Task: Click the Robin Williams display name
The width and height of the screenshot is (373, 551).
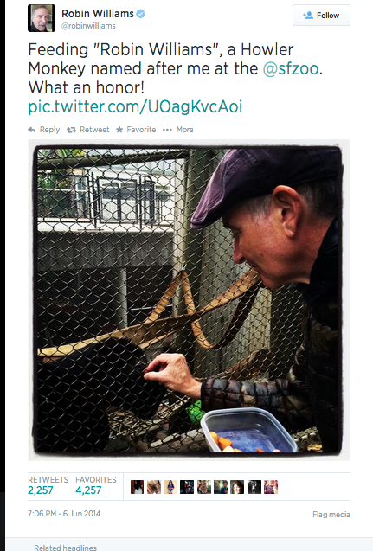Action: tap(98, 14)
